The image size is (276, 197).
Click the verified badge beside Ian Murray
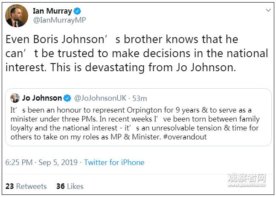[77, 12]
